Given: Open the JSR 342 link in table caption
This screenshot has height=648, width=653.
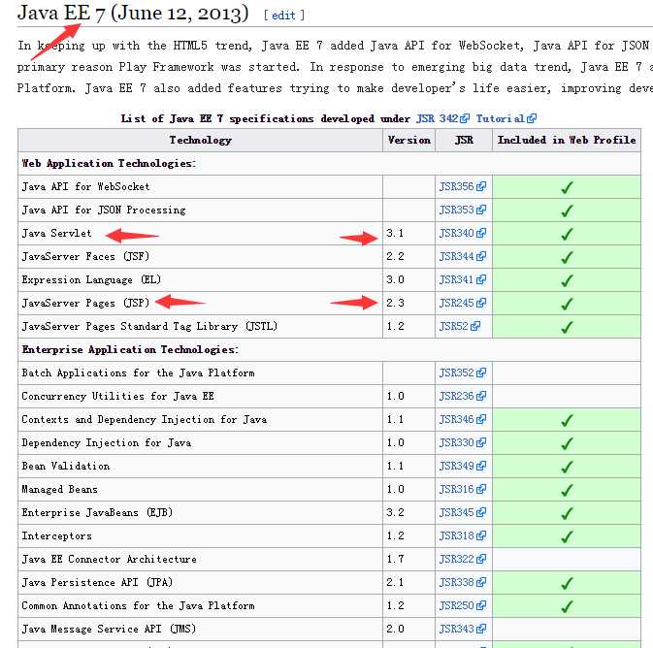Looking at the screenshot, I should (437, 118).
